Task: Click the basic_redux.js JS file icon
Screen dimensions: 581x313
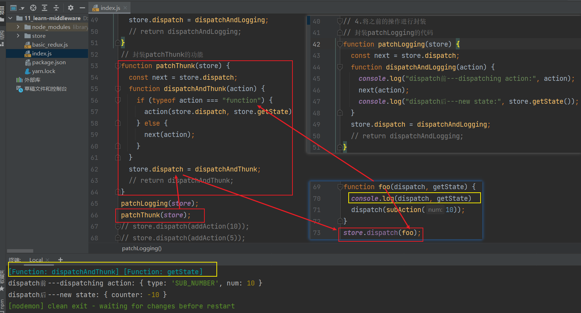Action: coord(28,45)
